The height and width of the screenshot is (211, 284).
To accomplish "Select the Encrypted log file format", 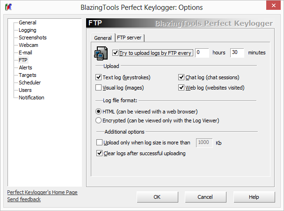I will [x=98, y=121].
